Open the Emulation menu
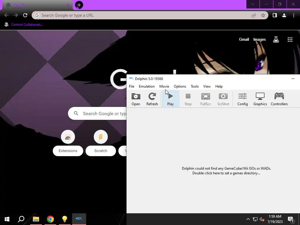Screen dimensions: 300x225 coord(146,86)
